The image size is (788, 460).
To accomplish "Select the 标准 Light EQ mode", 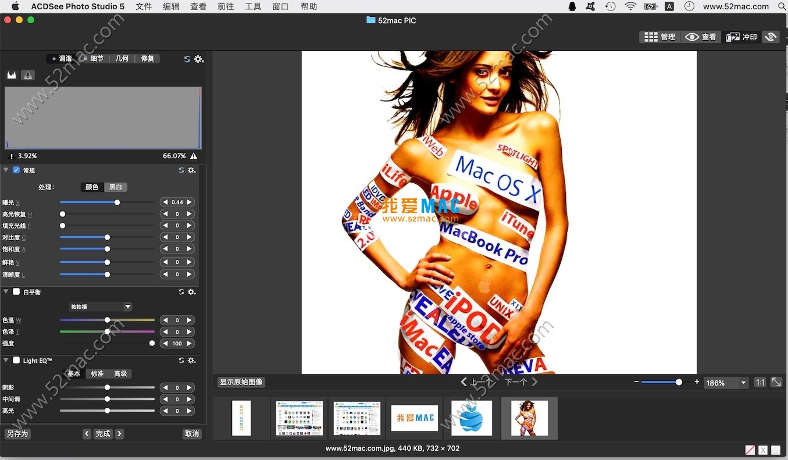I will click(97, 374).
